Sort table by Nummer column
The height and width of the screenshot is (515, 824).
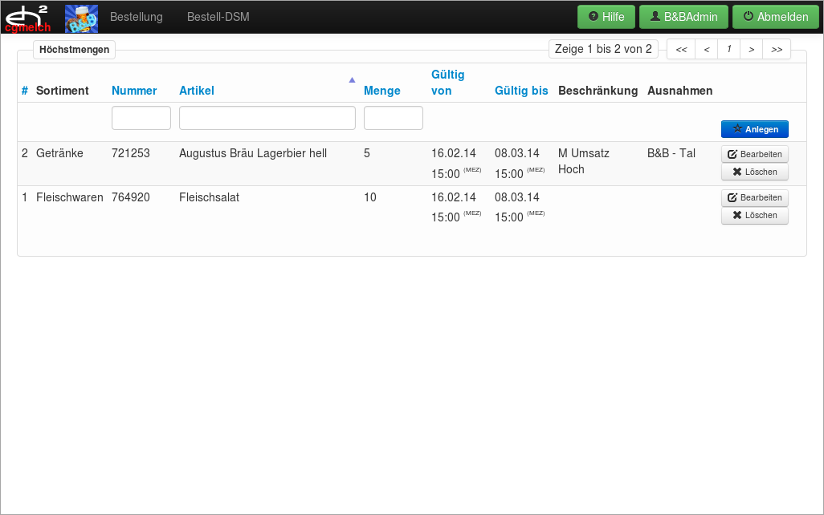tap(134, 91)
